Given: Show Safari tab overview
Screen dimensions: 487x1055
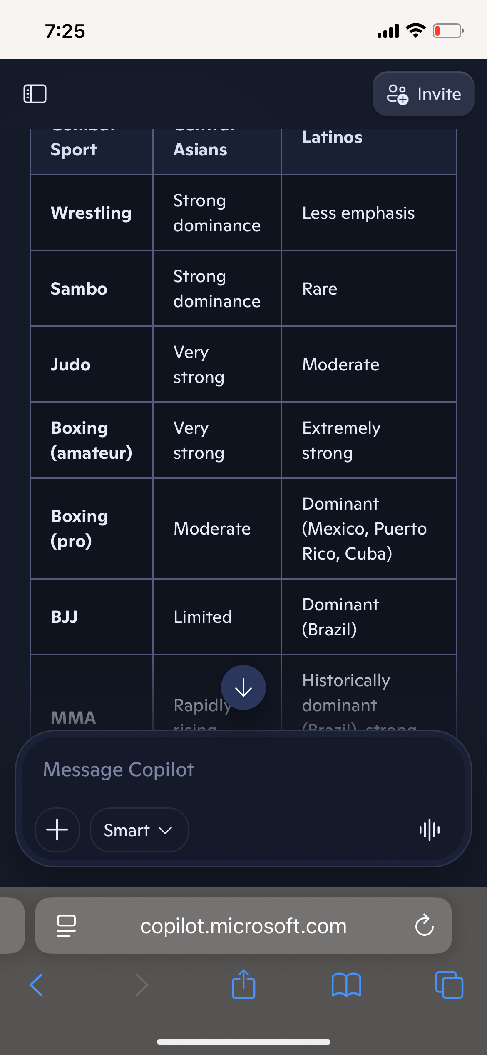Looking at the screenshot, I should click(449, 985).
